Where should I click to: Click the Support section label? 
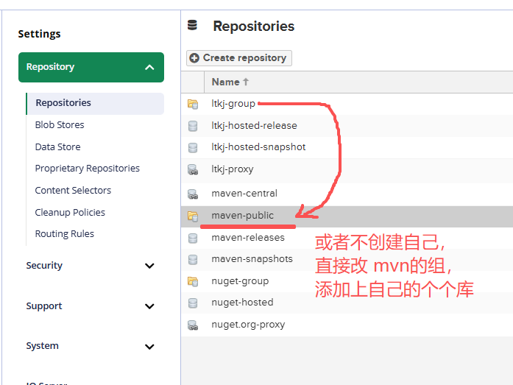(x=44, y=306)
